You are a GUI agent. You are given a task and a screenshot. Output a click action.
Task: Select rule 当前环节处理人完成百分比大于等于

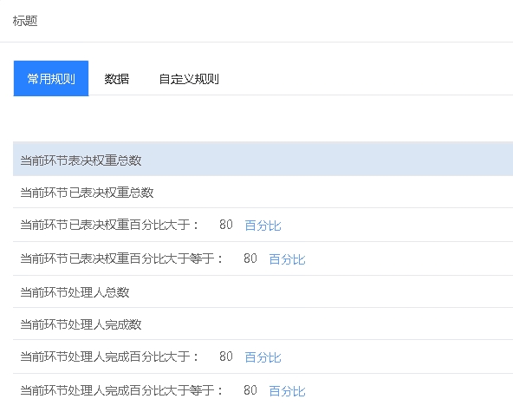pos(263,390)
